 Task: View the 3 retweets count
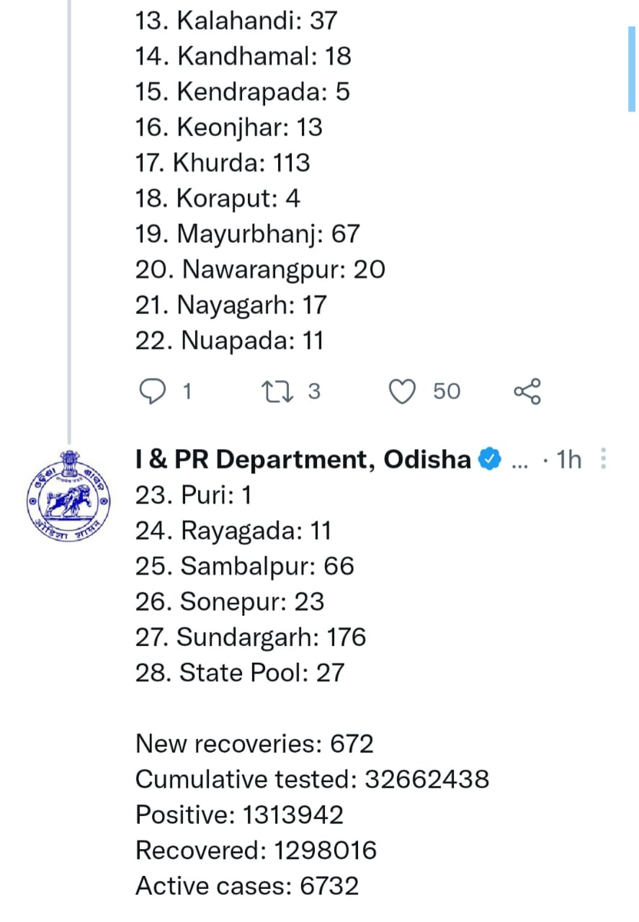(314, 391)
